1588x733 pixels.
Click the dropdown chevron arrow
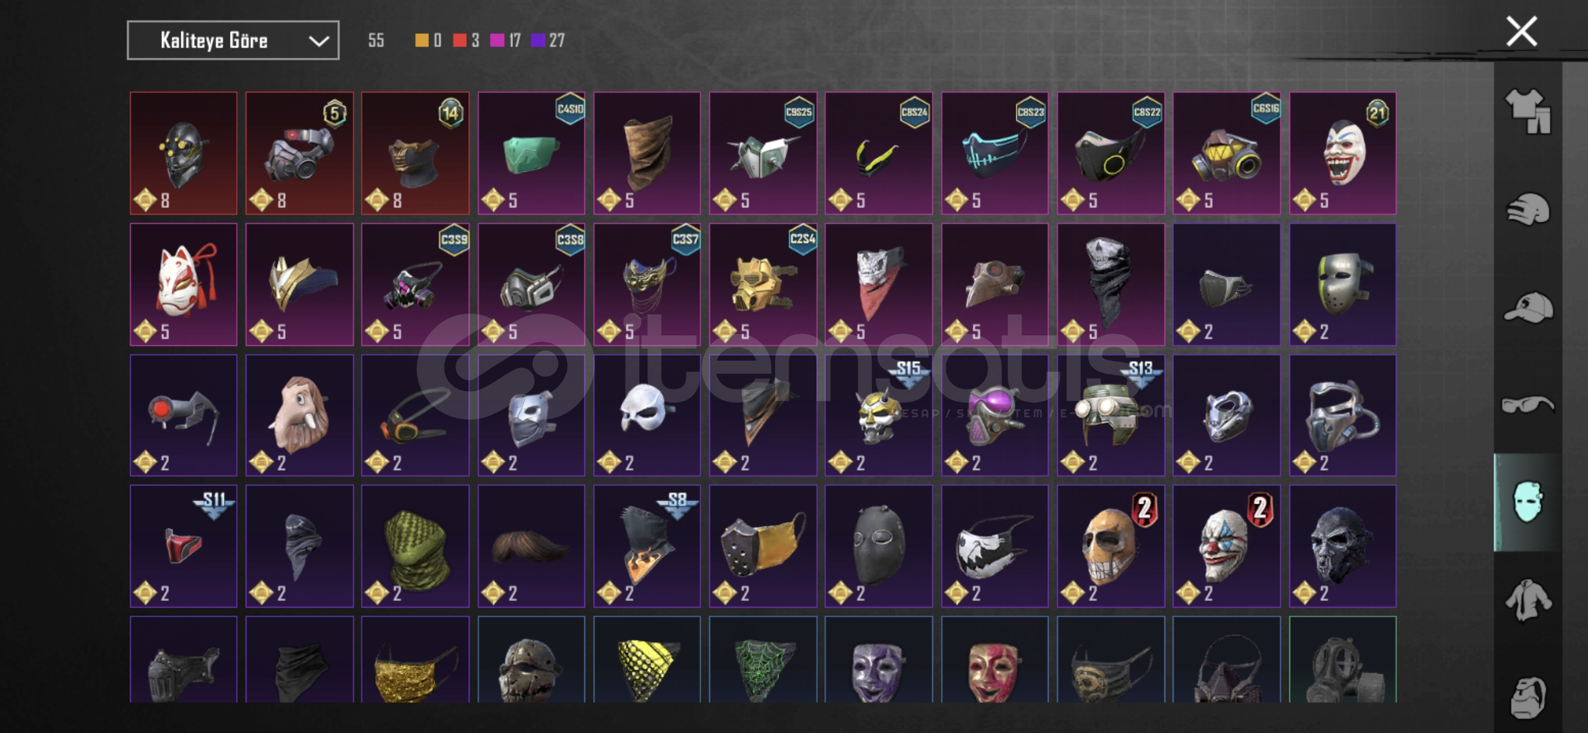(x=319, y=41)
